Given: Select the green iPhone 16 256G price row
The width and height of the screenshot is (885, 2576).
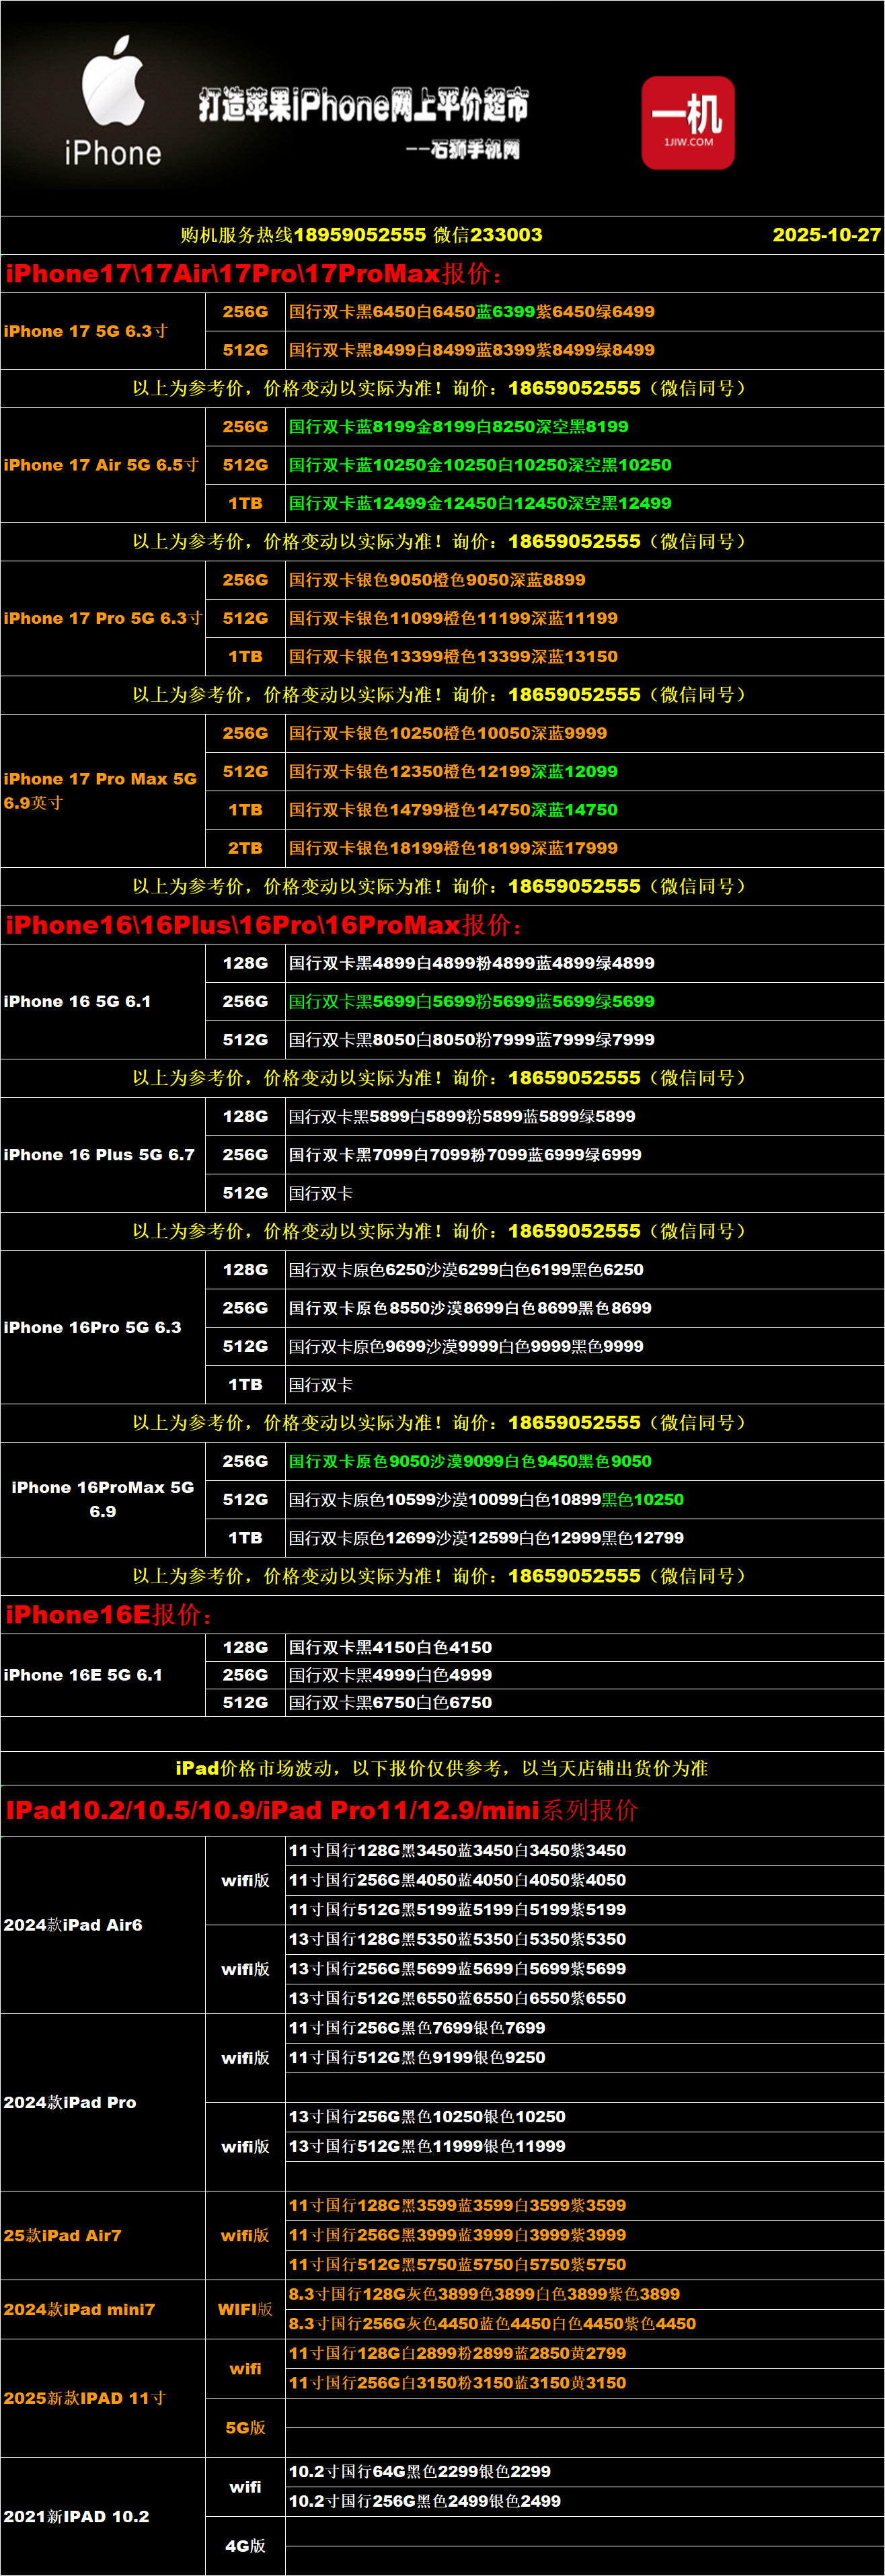Looking at the screenshot, I should (x=471, y=1002).
